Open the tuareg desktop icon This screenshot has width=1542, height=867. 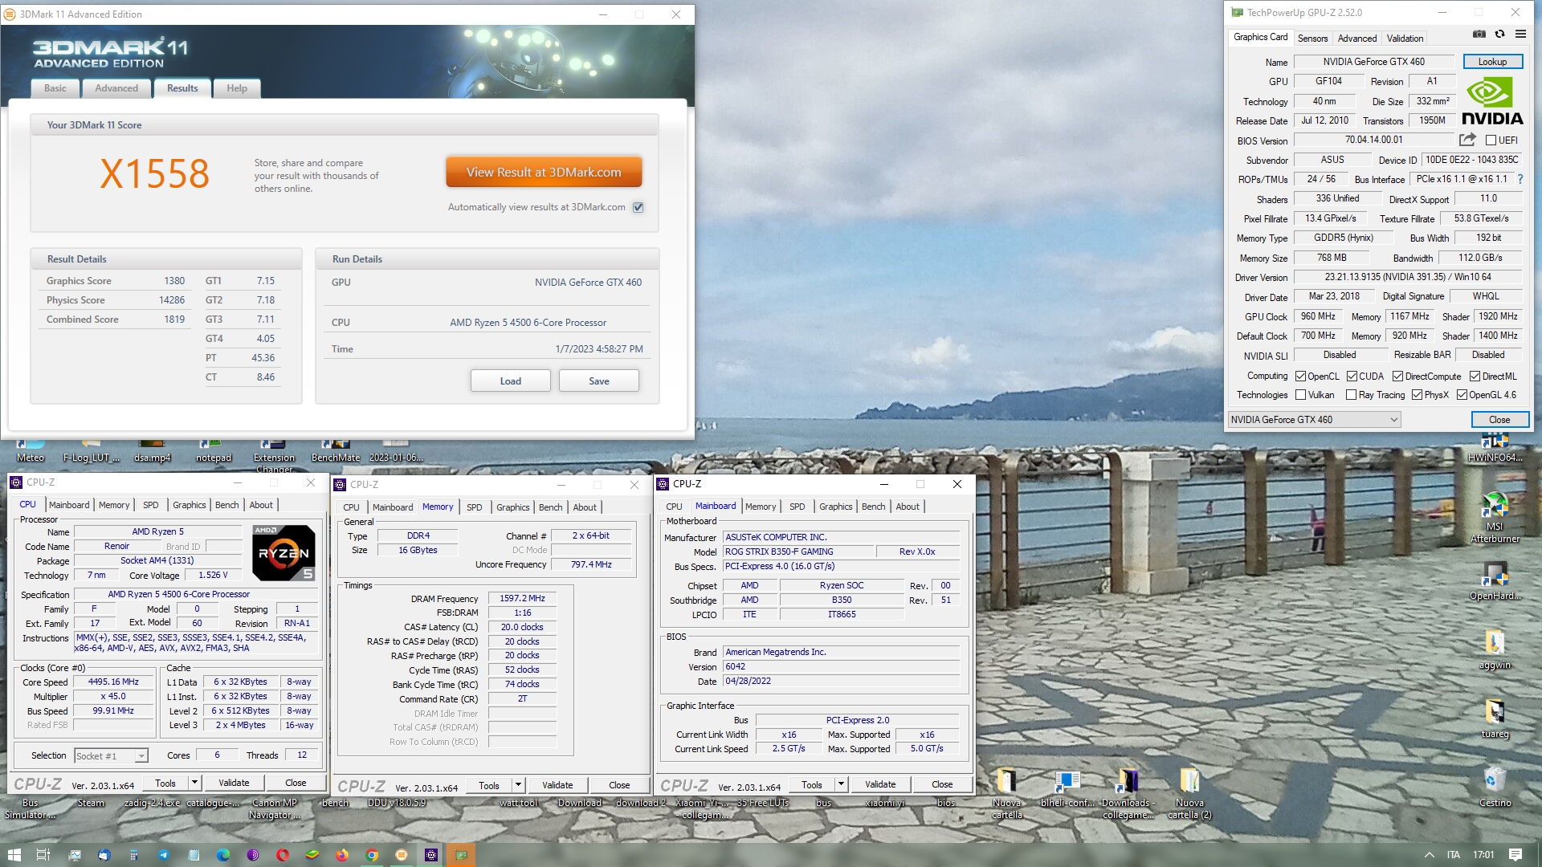click(x=1495, y=719)
